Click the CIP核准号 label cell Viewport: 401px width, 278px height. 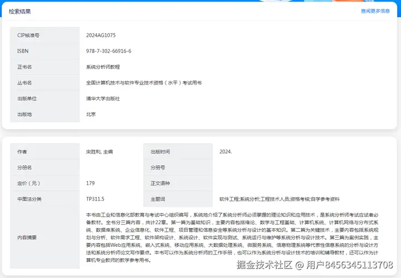[45, 35]
